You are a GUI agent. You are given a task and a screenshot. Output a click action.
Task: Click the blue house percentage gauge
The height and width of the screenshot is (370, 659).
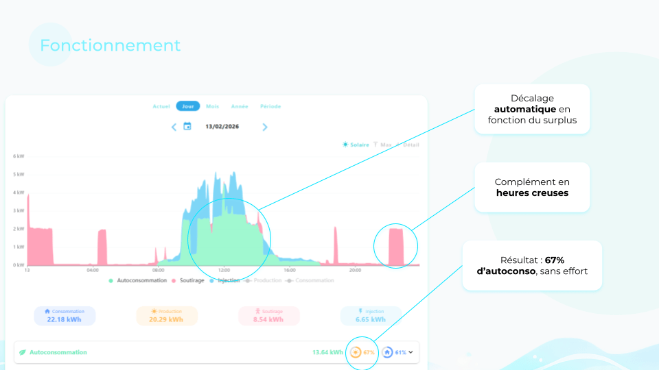[x=387, y=352]
